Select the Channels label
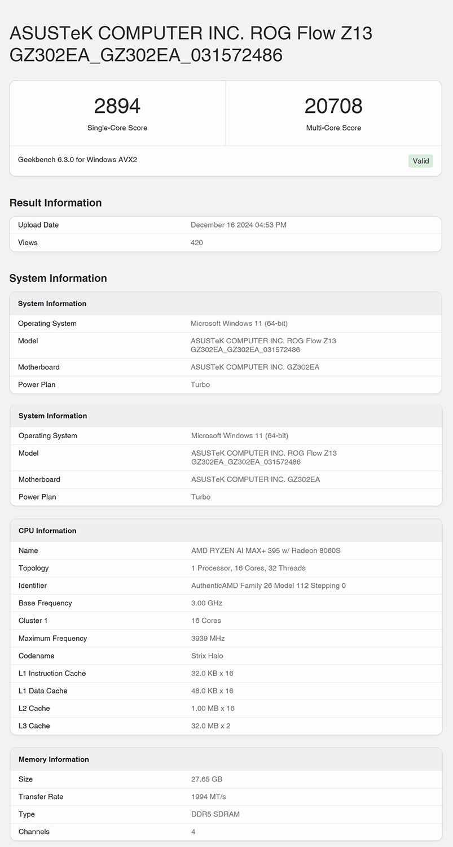453x847 pixels. pyautogui.click(x=34, y=832)
